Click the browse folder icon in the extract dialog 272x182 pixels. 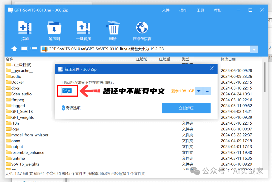click(207, 91)
